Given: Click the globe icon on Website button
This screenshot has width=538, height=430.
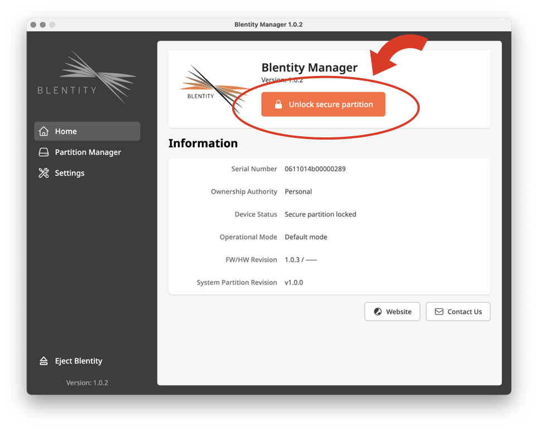Looking at the screenshot, I should point(378,312).
